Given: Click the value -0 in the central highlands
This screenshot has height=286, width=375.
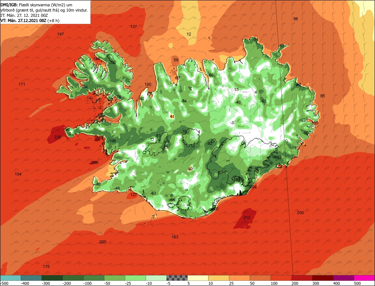Looking at the screenshot, I should click(x=232, y=123).
